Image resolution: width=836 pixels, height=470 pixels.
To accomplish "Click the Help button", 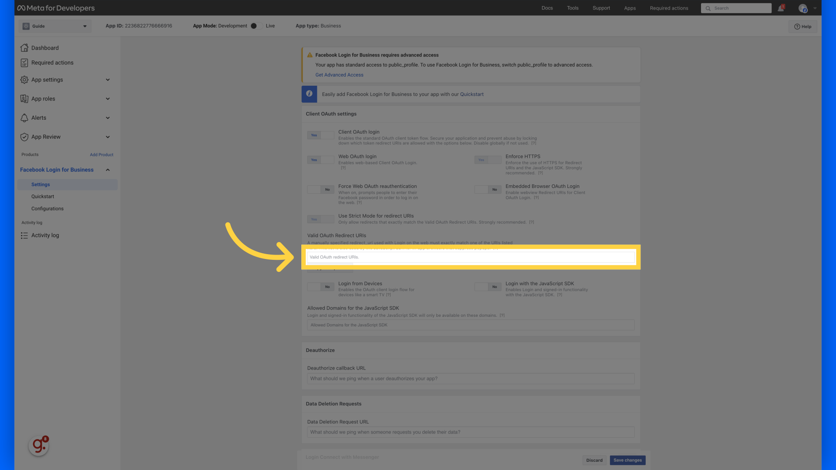I will tap(803, 27).
